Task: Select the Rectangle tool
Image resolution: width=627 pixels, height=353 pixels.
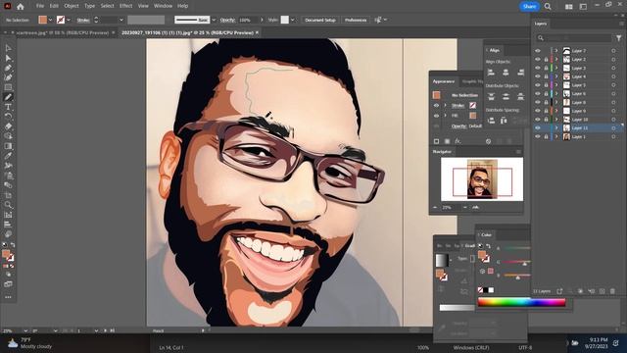Action: (x=8, y=87)
